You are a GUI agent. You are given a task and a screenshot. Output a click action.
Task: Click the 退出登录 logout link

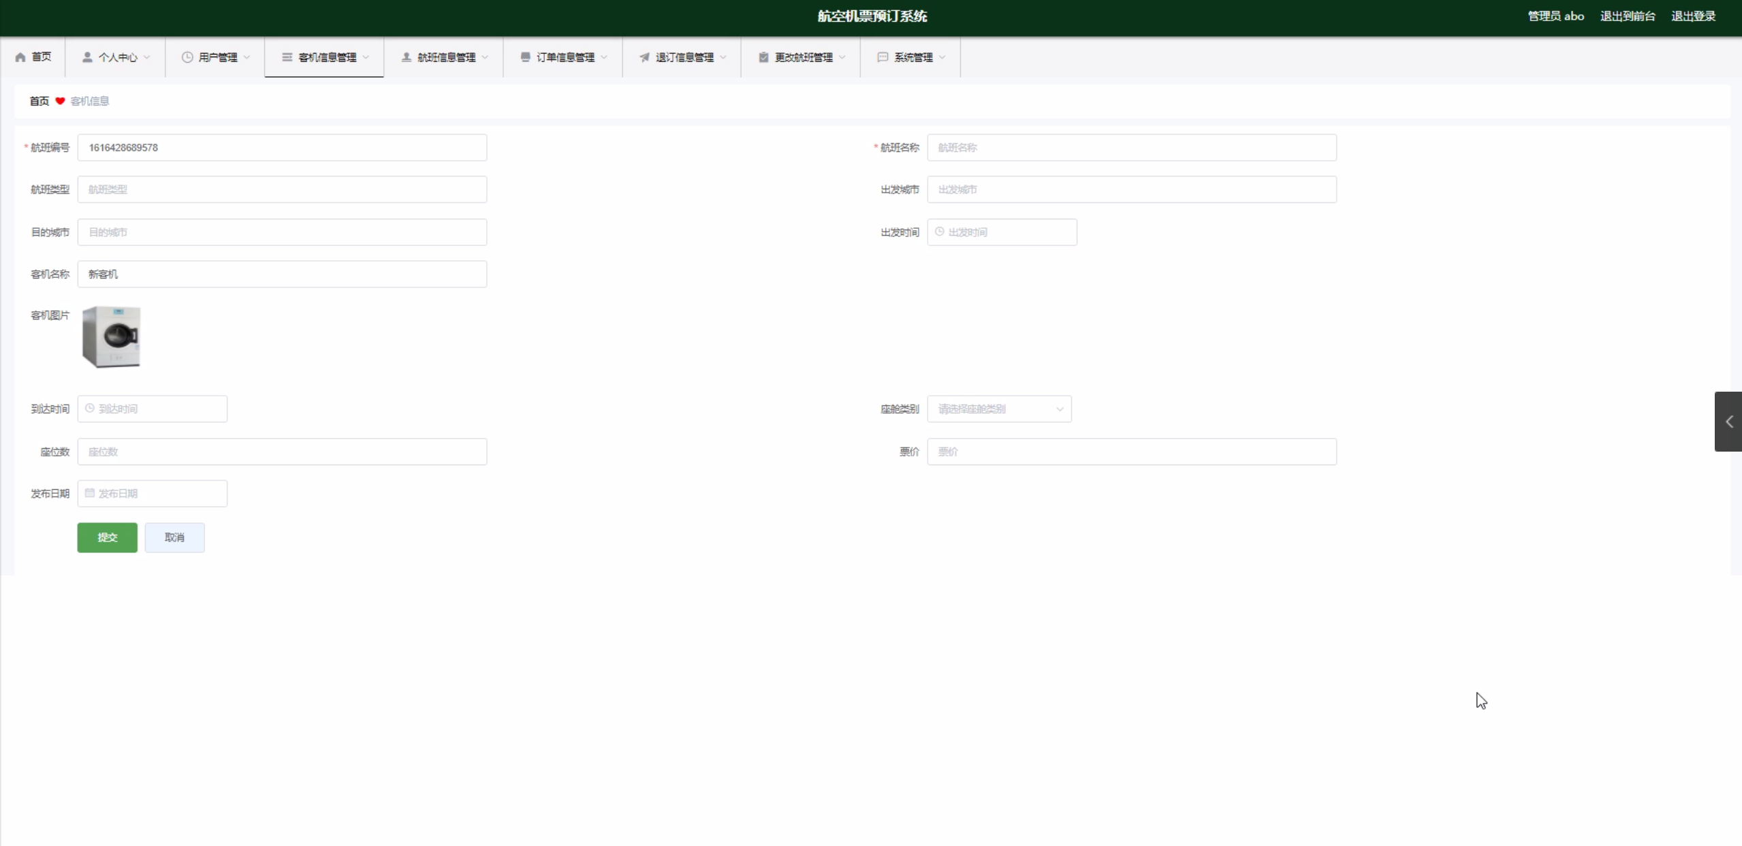(x=1693, y=16)
